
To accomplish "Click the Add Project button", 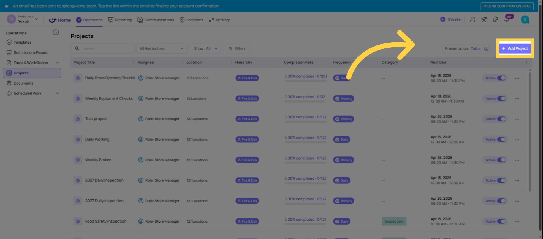I will coord(515,48).
